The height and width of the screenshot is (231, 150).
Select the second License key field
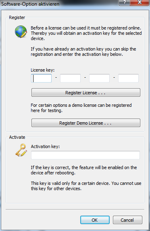tap(70, 78)
